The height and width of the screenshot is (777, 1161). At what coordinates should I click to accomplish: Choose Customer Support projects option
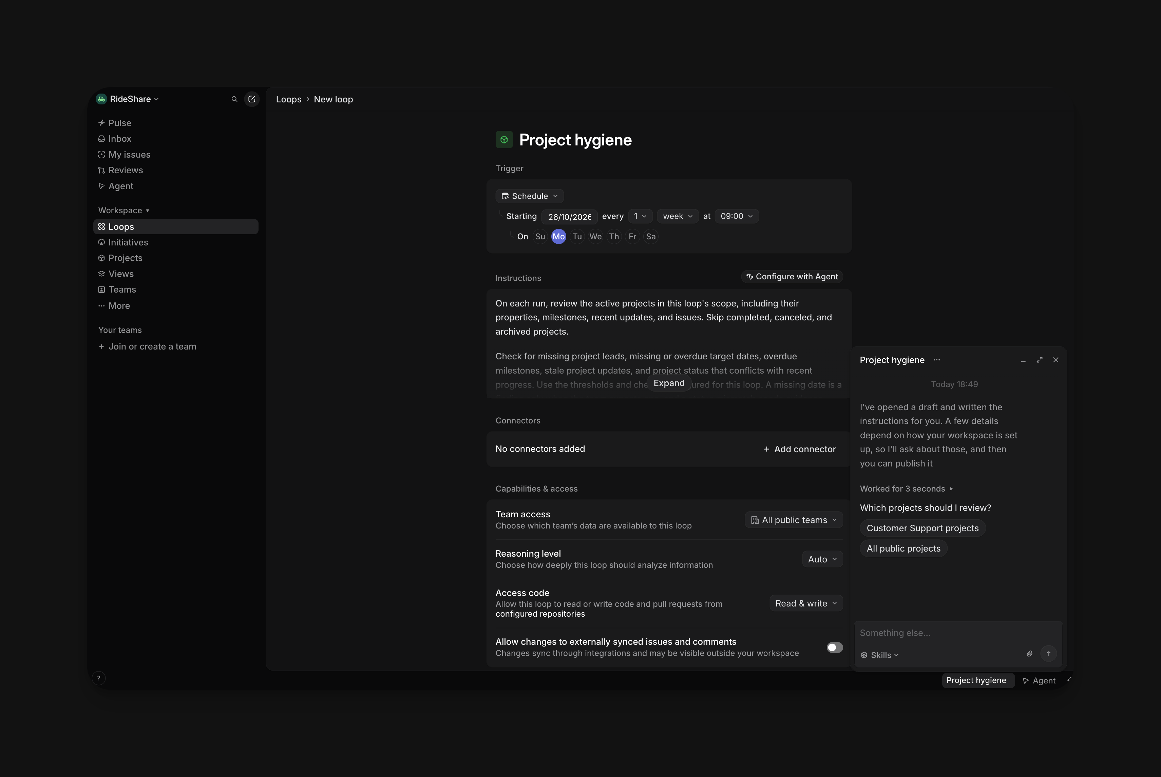922,528
